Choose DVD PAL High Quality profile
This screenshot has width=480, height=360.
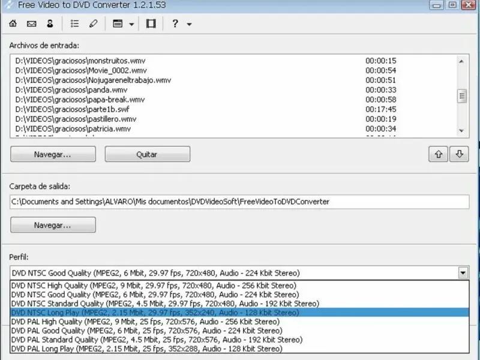tap(239, 322)
